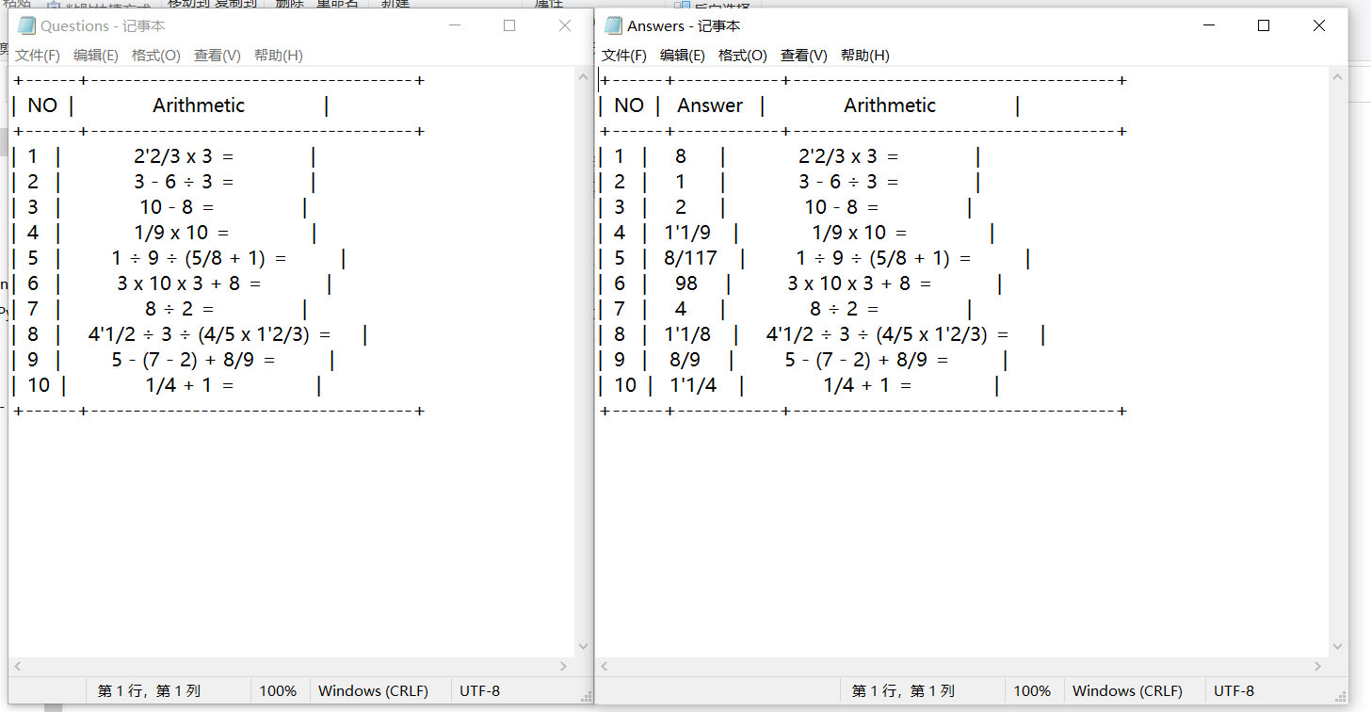Close the Answers Notepad window
This screenshot has width=1371, height=712.
(1319, 25)
